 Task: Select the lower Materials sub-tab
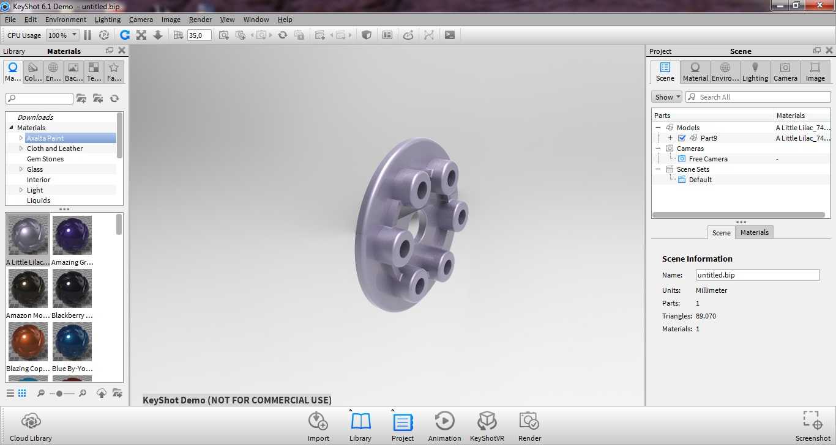coord(755,232)
